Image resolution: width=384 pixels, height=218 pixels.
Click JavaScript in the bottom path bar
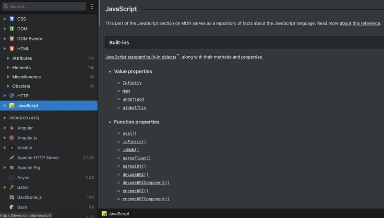pyautogui.click(x=119, y=214)
